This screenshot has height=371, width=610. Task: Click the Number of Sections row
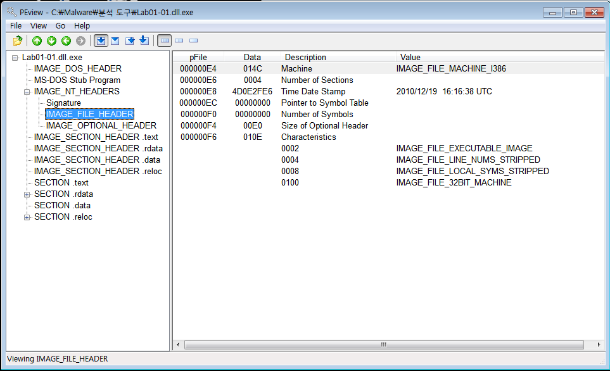click(x=388, y=80)
